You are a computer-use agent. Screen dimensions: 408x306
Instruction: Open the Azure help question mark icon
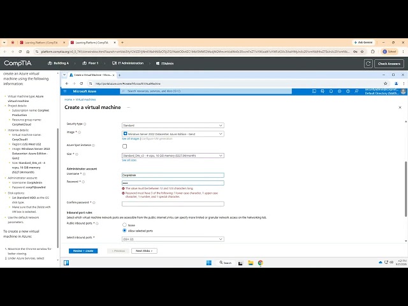(348, 91)
